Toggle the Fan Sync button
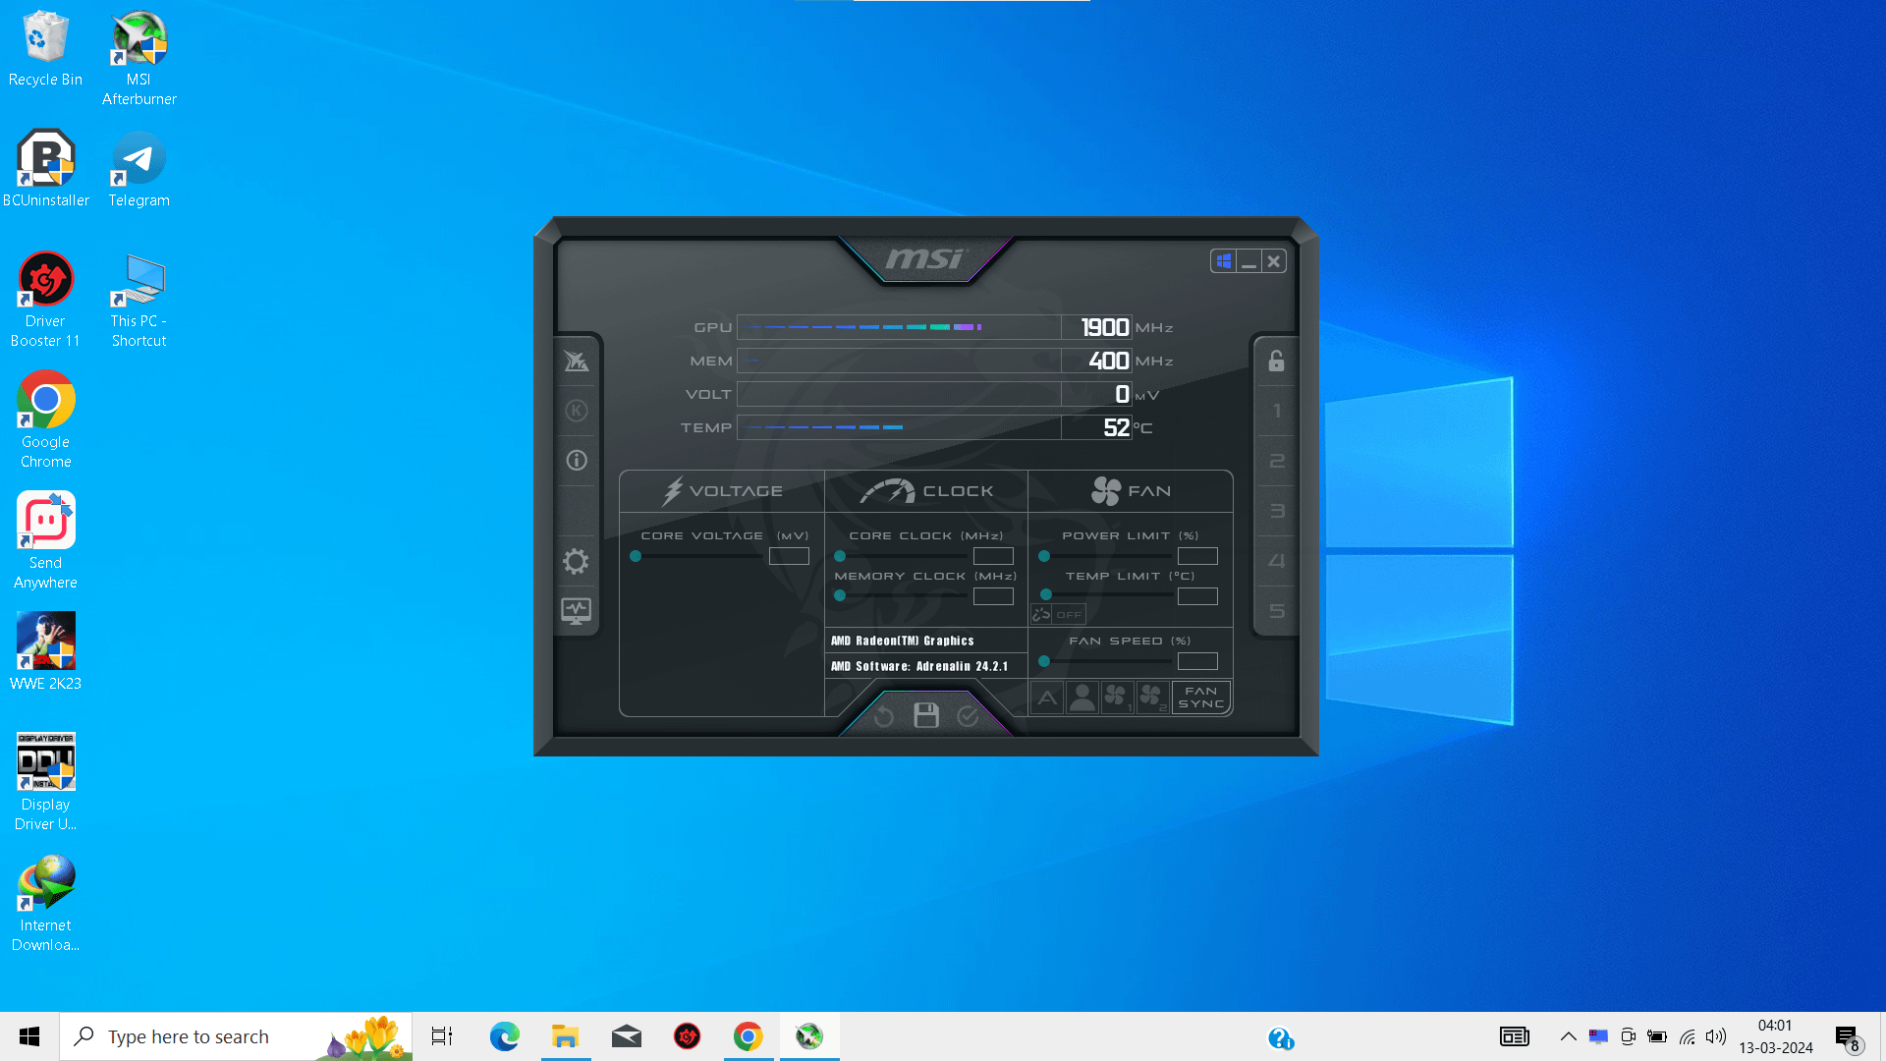The width and height of the screenshot is (1886, 1061). [x=1200, y=698]
